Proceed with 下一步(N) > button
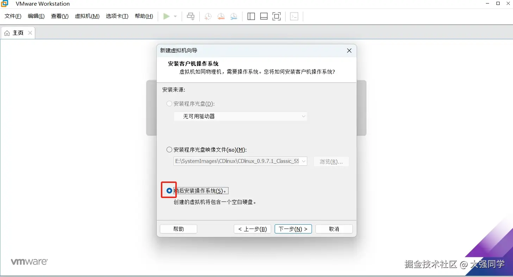Image resolution: width=513 pixels, height=277 pixels. 293,229
